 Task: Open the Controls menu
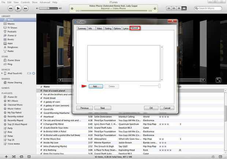25,2
